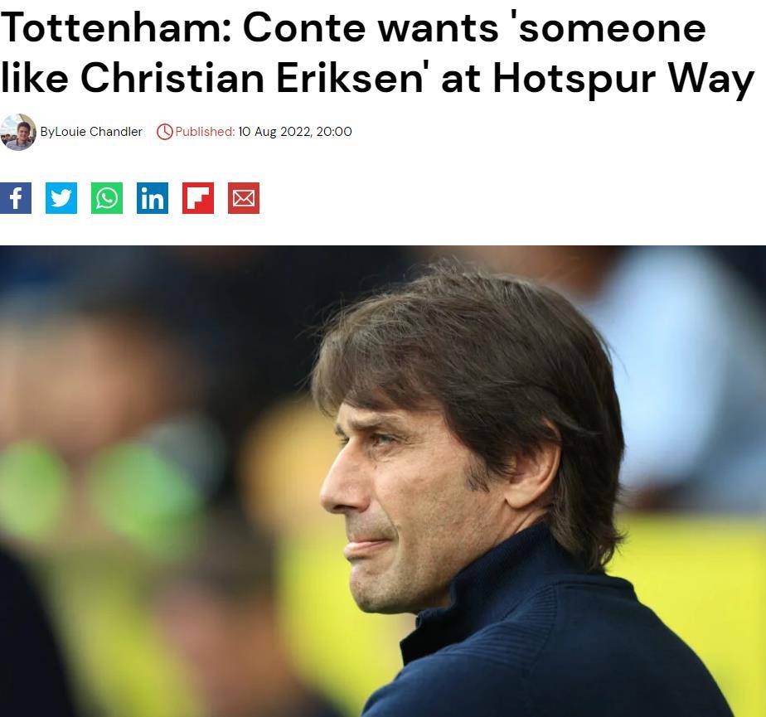Click the red "Published:" label

[205, 132]
